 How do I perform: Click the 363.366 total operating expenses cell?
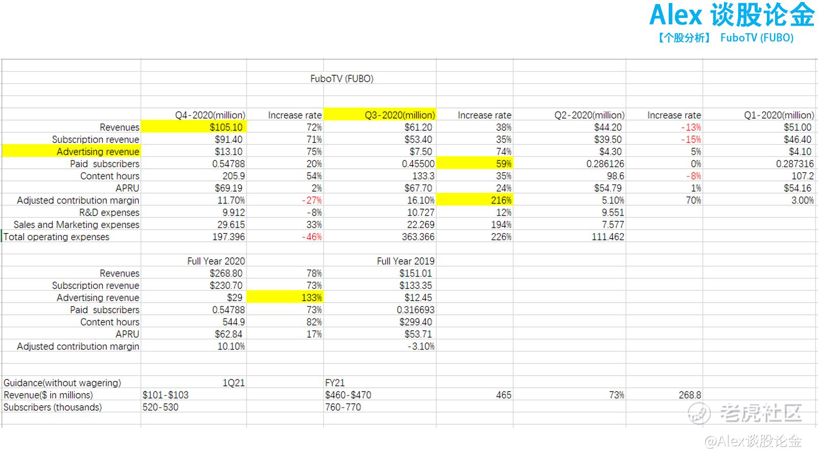tap(380, 237)
